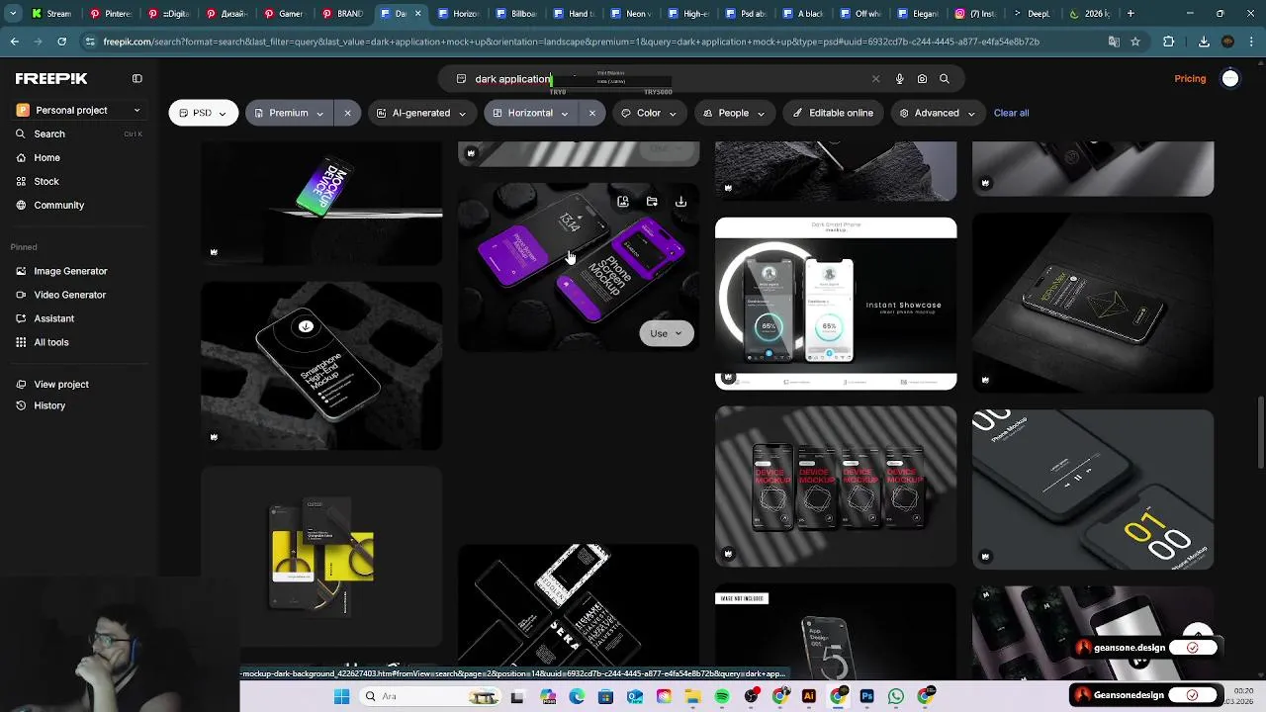Launch Adobe Illustrator from the taskbar
Image resolution: width=1266 pixels, height=712 pixels.
tap(808, 696)
